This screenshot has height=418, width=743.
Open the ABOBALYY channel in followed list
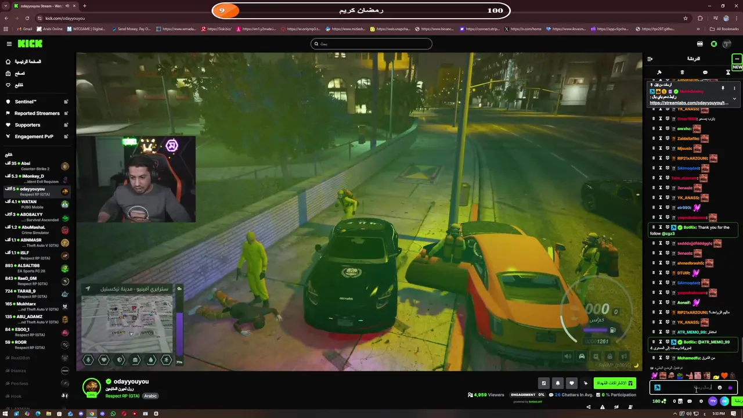36,217
